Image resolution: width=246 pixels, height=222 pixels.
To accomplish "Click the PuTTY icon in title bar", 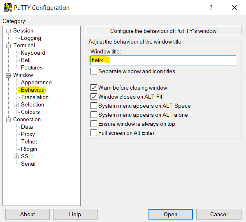I will coord(8,7).
